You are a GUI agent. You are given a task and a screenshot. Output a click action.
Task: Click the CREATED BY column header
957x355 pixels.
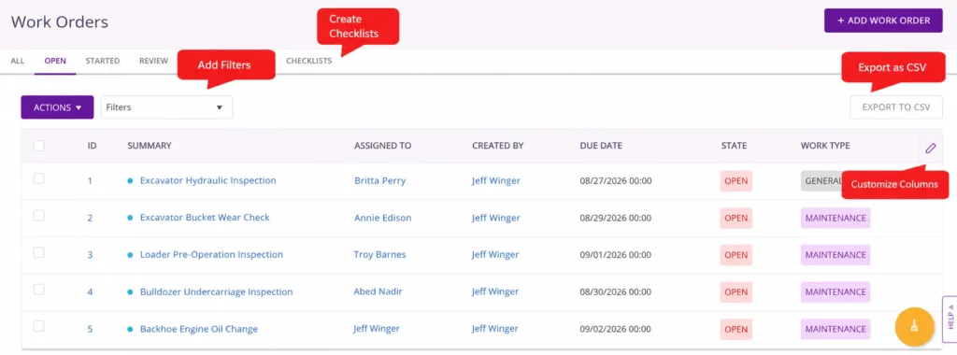498,146
